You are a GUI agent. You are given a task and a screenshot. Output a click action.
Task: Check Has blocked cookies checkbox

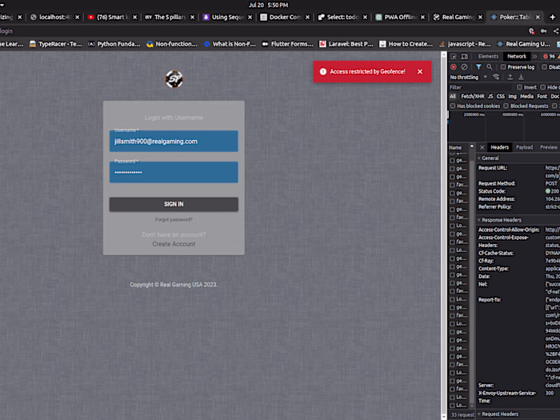[453, 106]
